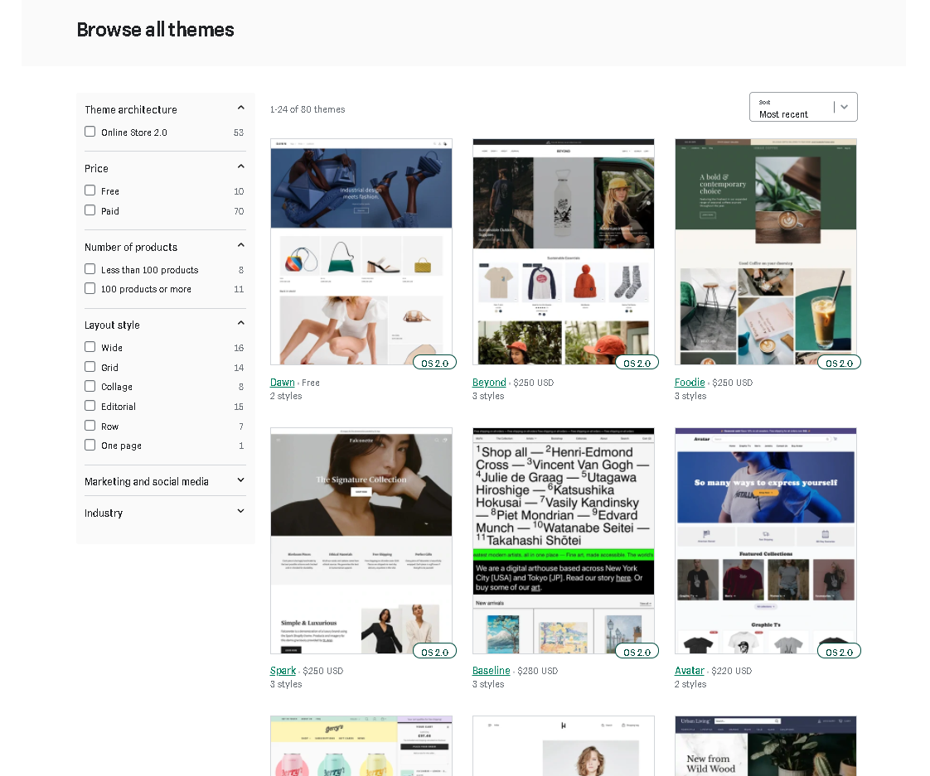This screenshot has width=930, height=776.
Task: Click the OS 2.0 badge on Baseline theme
Action: [x=637, y=651]
